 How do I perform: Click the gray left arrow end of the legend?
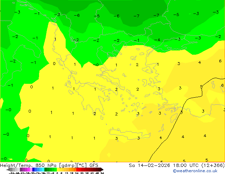click(x=8, y=169)
